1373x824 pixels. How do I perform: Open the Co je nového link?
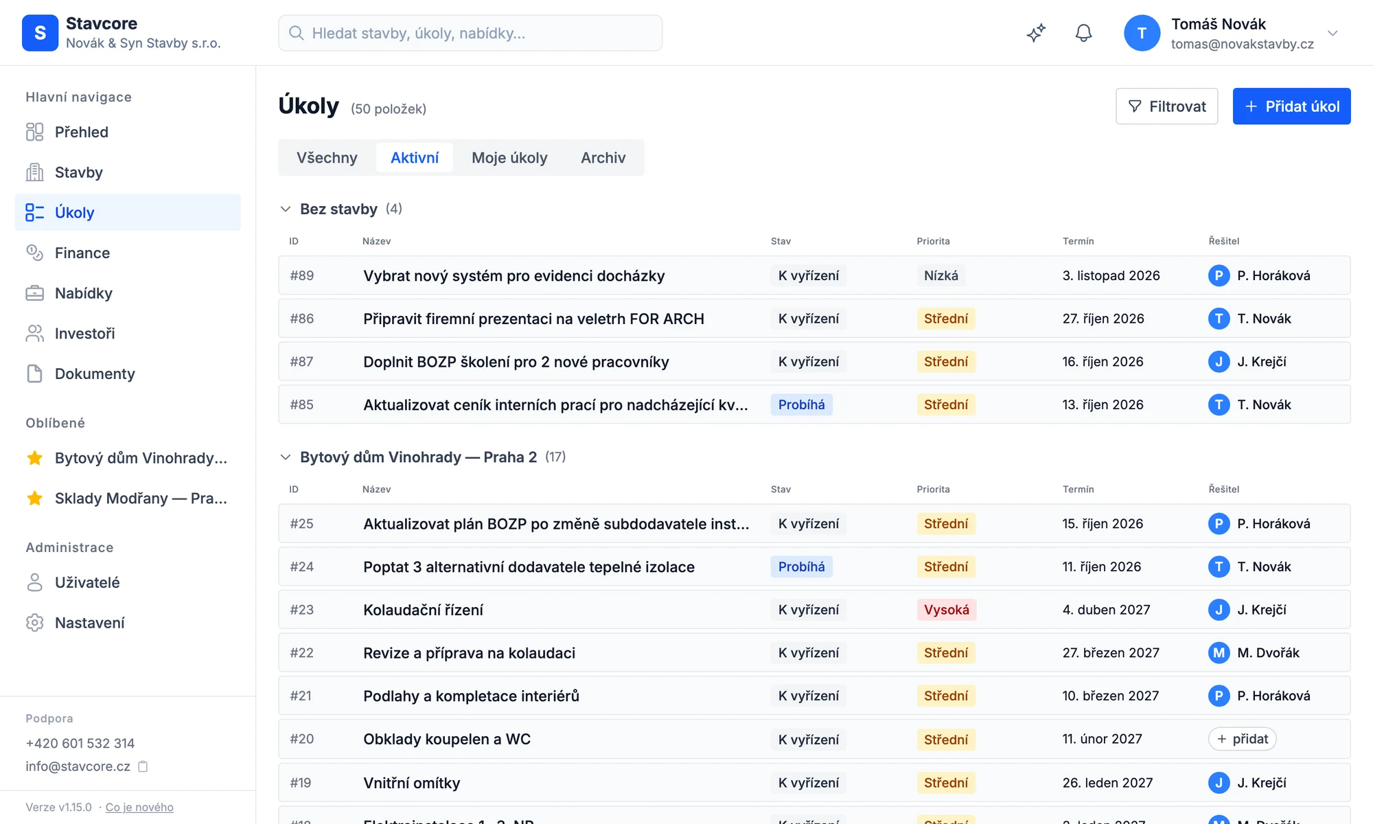coord(139,808)
